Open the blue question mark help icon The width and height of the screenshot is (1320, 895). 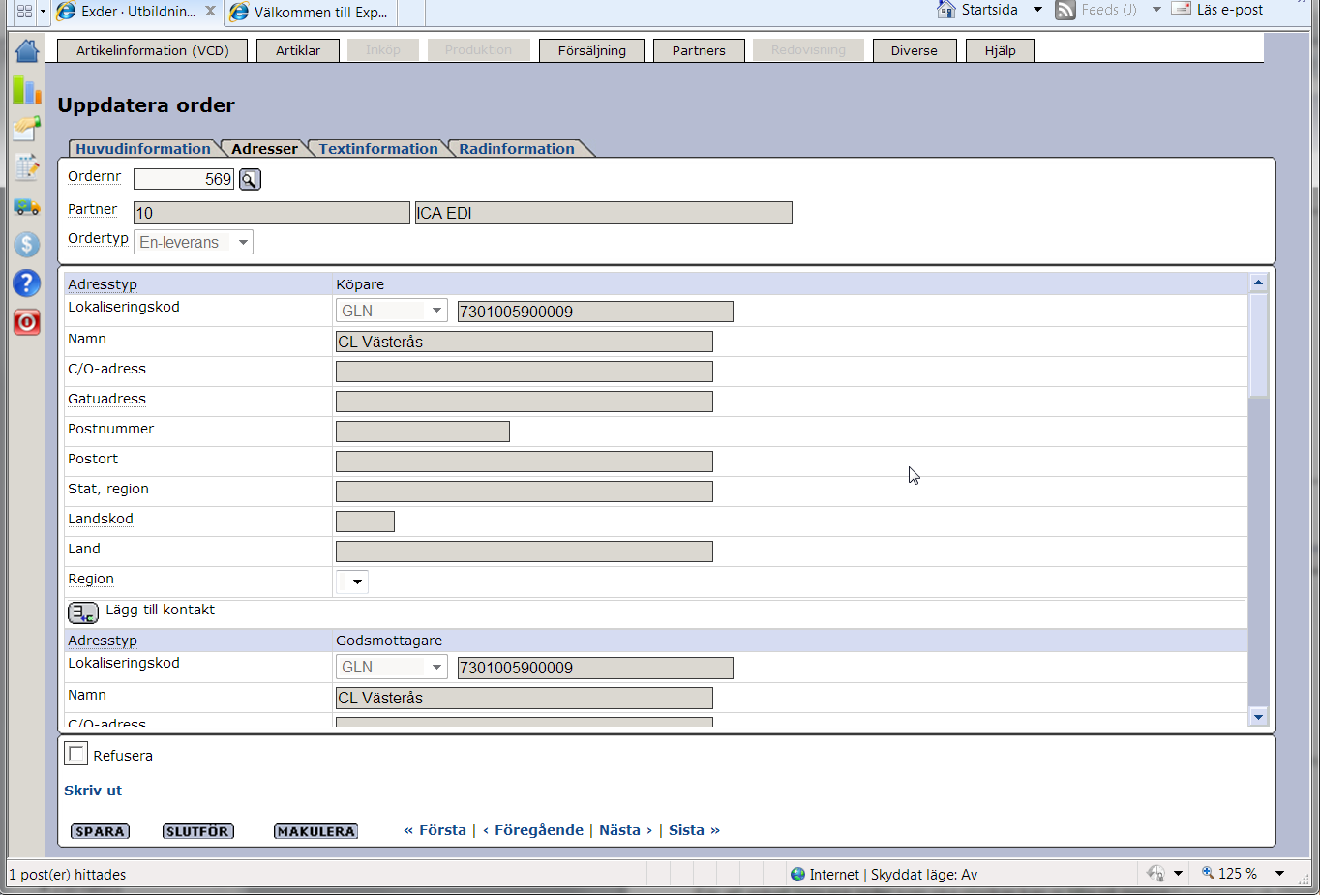[27, 283]
